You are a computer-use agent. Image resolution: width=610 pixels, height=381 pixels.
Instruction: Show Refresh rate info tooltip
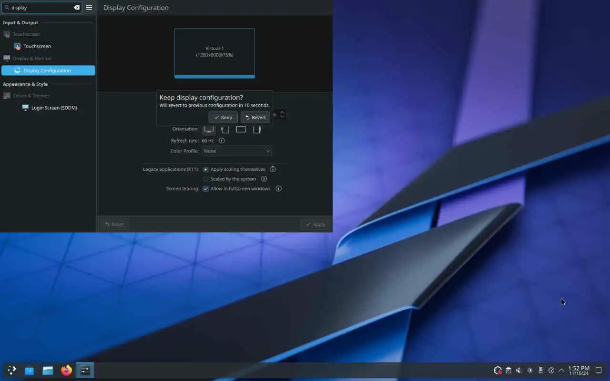222,141
